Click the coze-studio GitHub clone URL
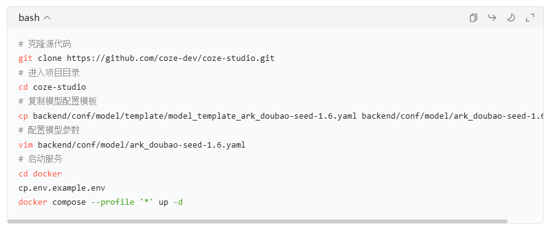The image size is (550, 230). (171, 58)
